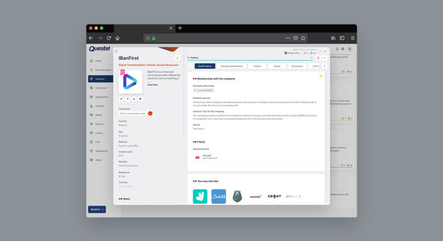Image resolution: width=443 pixels, height=241 pixels.
Task: Click the pink bookmark badge on the logo
Action: point(123,72)
